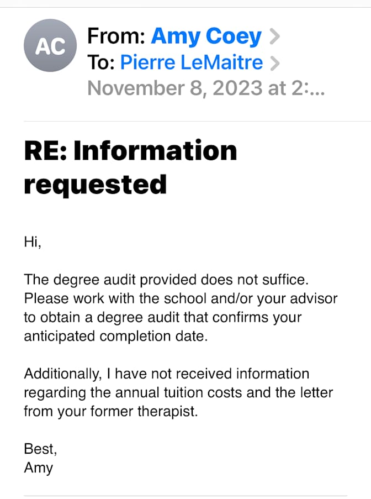Open recipient contact Pierre LeMaitre
This screenshot has height=499, width=371.
point(192,62)
